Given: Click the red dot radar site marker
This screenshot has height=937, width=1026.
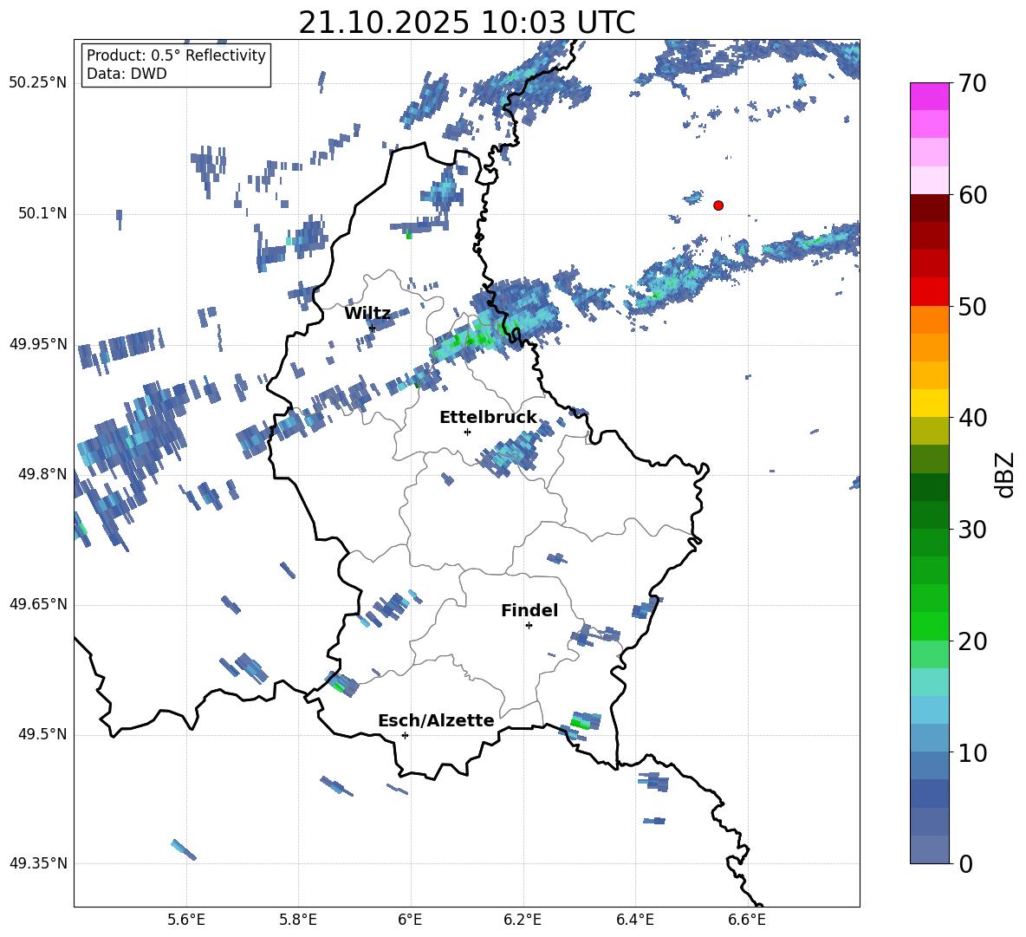Looking at the screenshot, I should [718, 205].
